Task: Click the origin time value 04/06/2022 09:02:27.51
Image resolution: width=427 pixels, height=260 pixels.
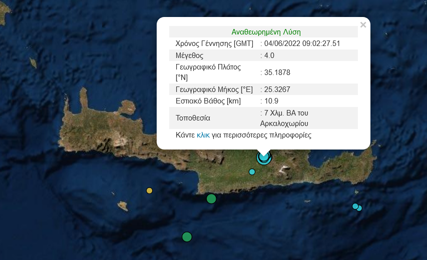Action: [302, 43]
